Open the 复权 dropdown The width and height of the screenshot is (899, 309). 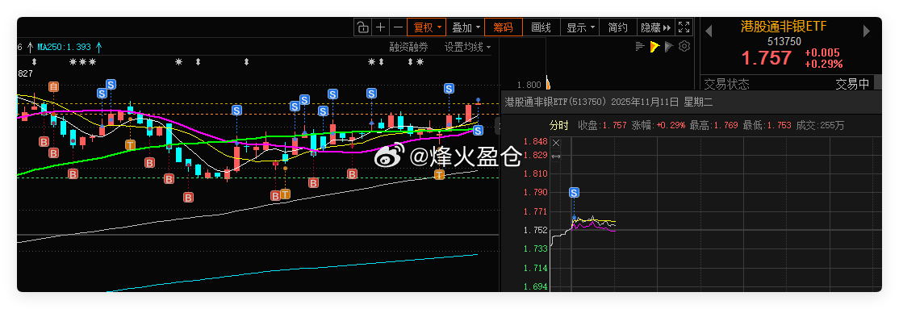pyautogui.click(x=427, y=27)
